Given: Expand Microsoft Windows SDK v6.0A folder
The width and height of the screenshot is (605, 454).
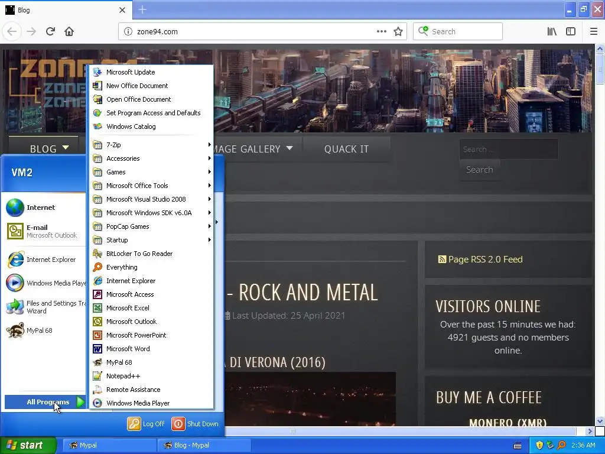Looking at the screenshot, I should [151, 213].
